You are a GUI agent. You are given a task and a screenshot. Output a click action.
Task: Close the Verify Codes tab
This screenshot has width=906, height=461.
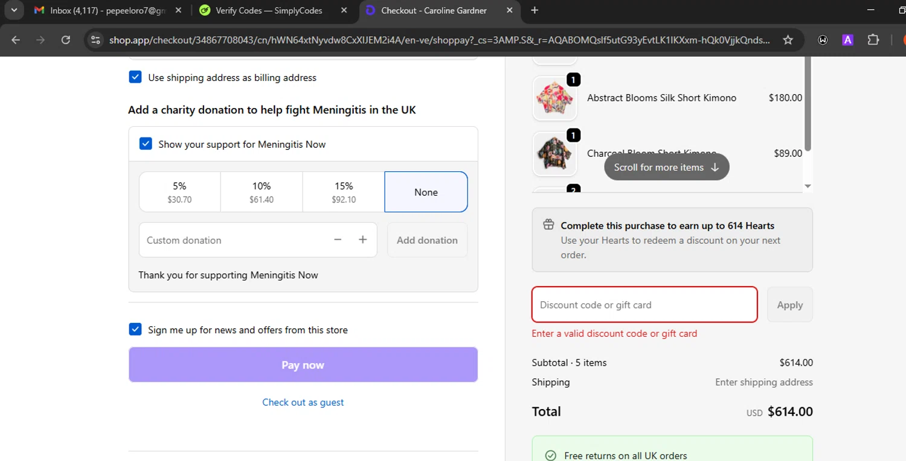pos(344,10)
